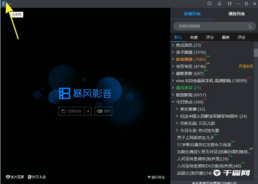Screen dimensions: 258x184
Task: Click the list scrollbar thumb
Action: coord(256,53)
